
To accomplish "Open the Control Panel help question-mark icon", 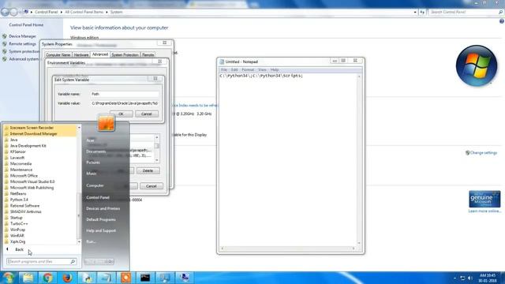I will click(502, 21).
